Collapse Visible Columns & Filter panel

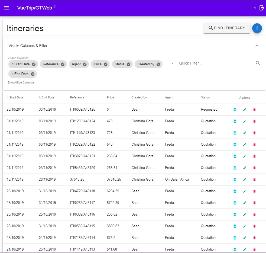pos(257,46)
